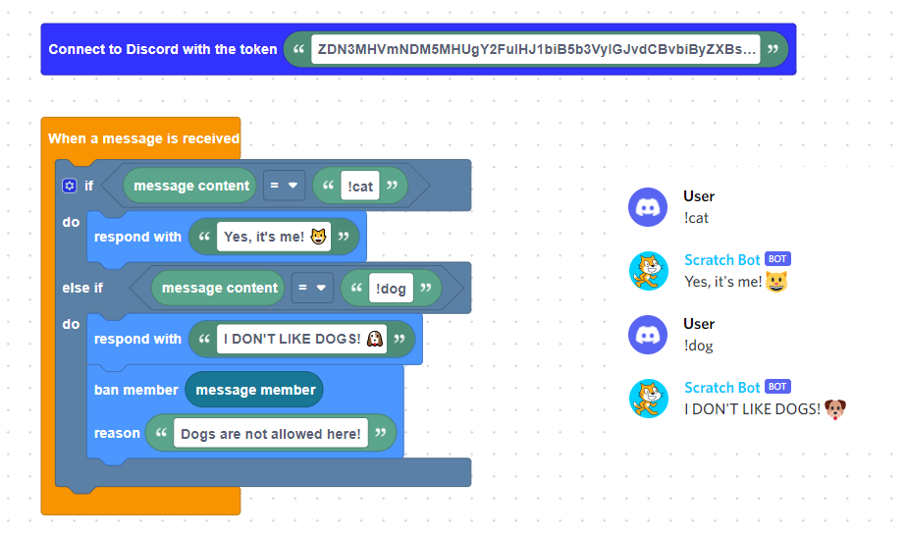Edit the !cat text value

[x=360, y=186]
